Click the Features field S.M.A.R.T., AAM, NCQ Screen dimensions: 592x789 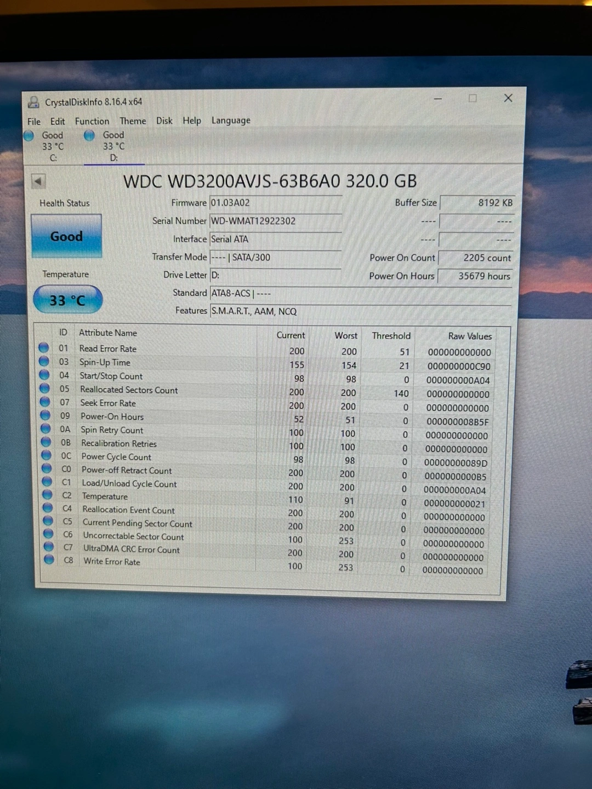pos(361,311)
